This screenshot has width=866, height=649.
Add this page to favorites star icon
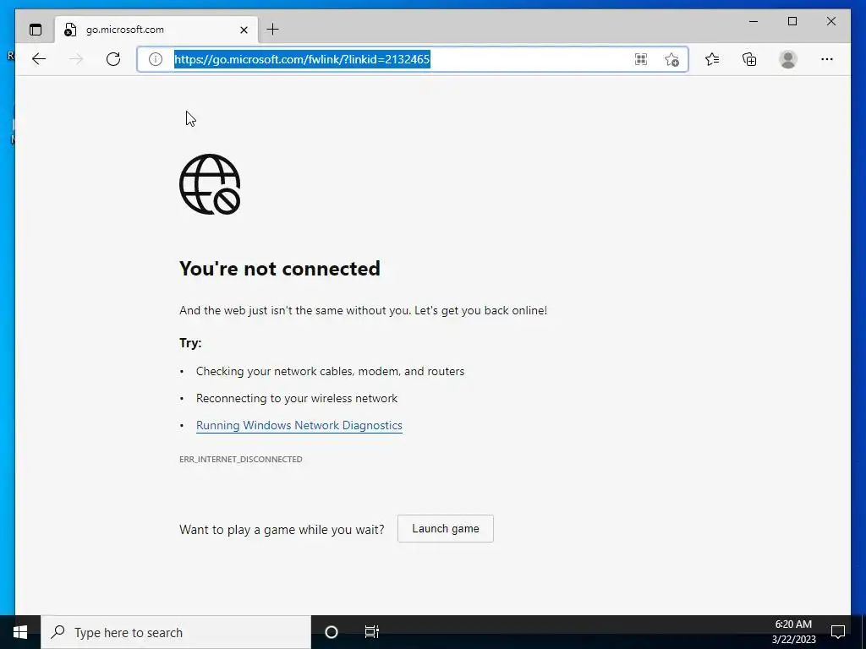[x=671, y=59]
